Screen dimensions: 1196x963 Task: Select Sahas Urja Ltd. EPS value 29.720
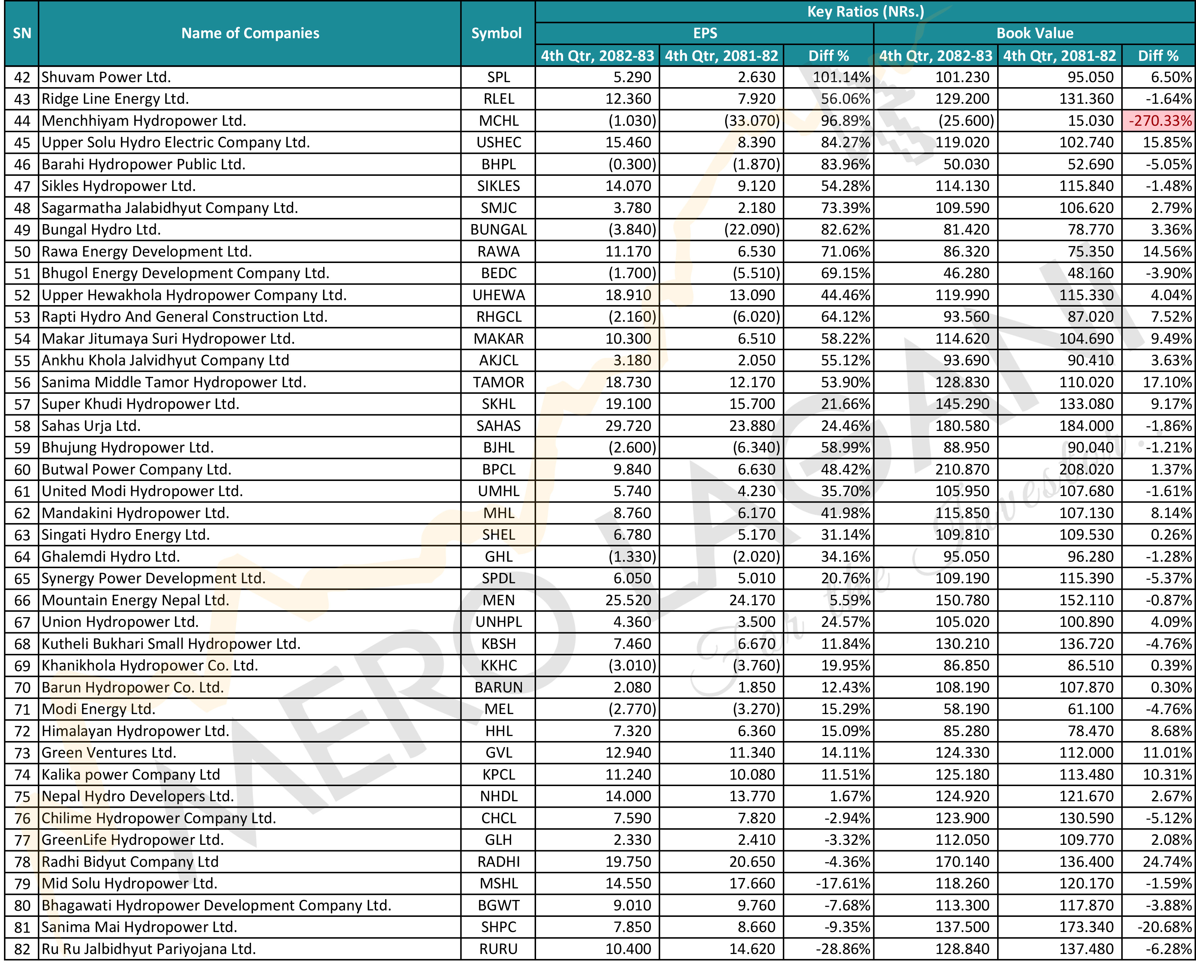coord(598,426)
